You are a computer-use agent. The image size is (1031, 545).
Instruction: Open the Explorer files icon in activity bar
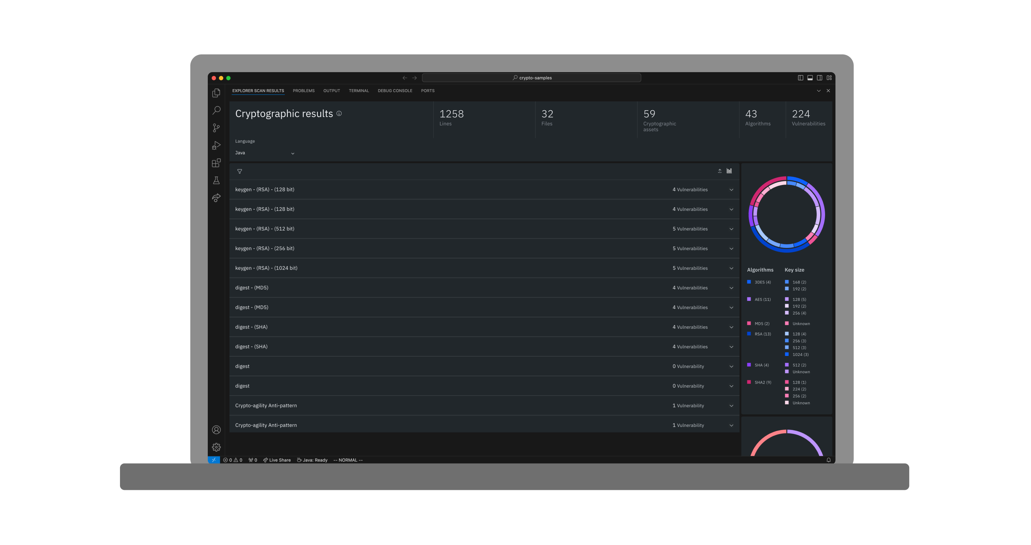[216, 93]
